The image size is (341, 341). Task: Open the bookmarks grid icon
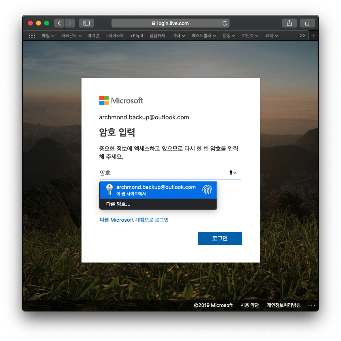pos(32,36)
